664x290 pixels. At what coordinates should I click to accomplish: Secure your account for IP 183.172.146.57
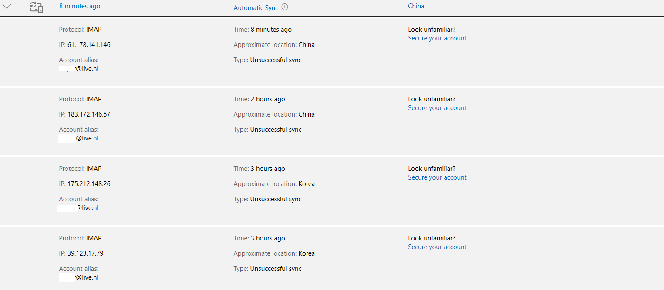(437, 108)
